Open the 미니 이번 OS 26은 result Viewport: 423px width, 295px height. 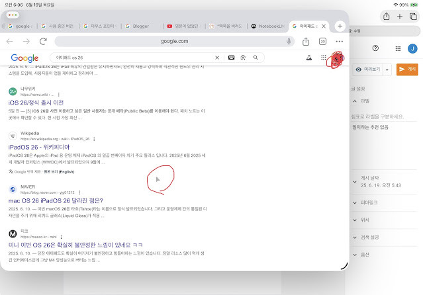tap(75, 245)
